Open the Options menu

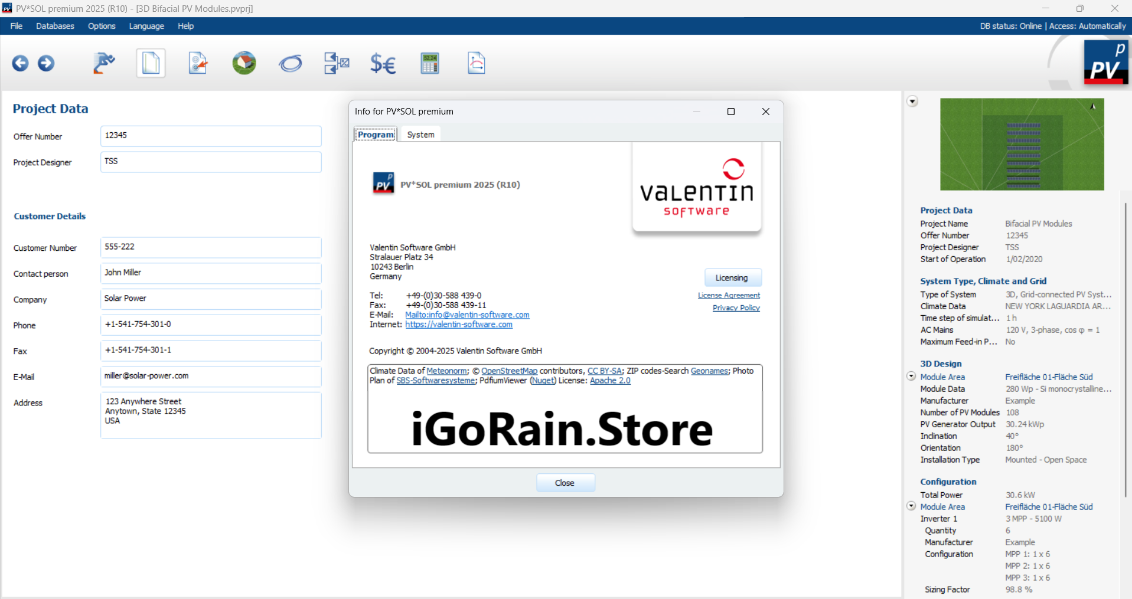pos(102,26)
